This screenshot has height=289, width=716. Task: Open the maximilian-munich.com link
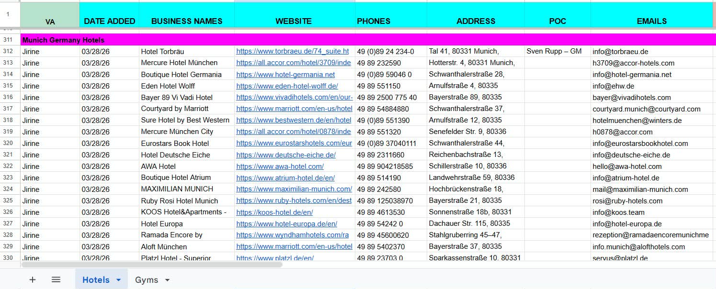click(x=294, y=189)
